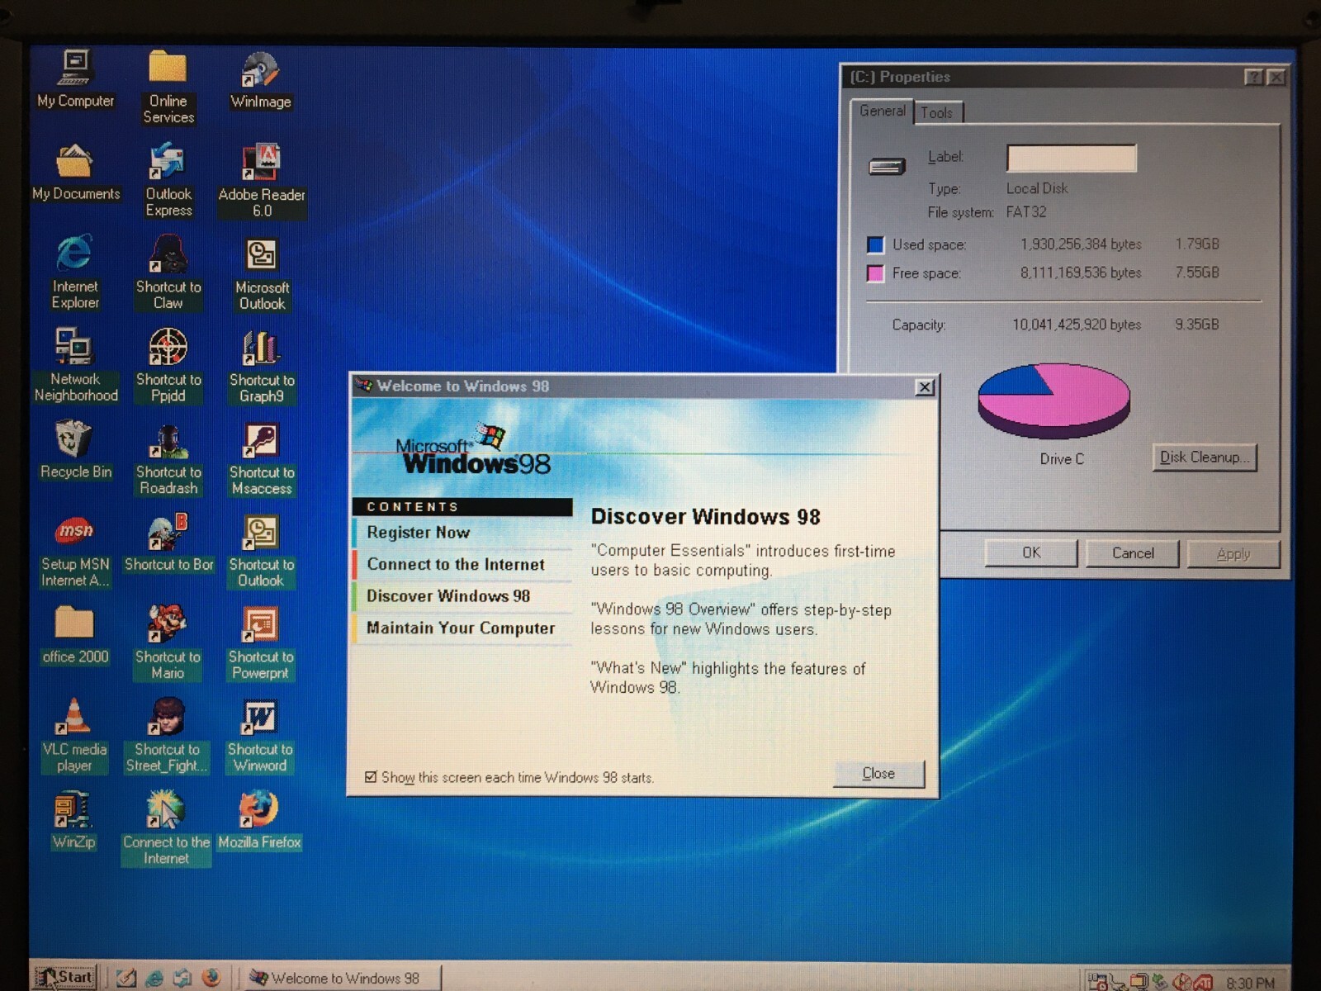Select the Adobe Reader 6.0 icon
Image resolution: width=1321 pixels, height=991 pixels.
click(x=262, y=181)
